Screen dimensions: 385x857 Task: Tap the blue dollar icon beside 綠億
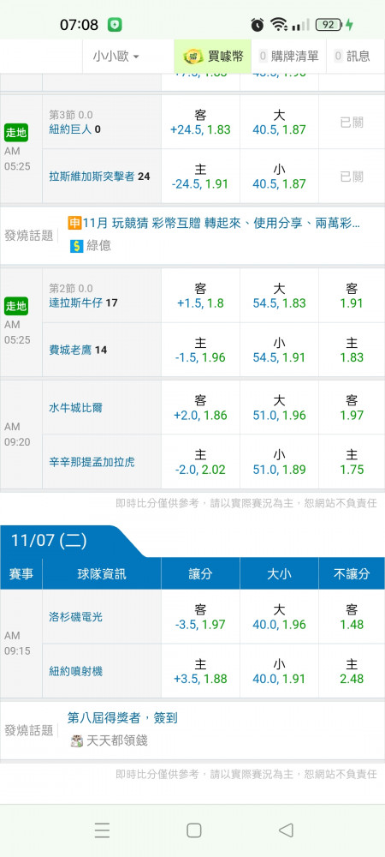pos(76,246)
